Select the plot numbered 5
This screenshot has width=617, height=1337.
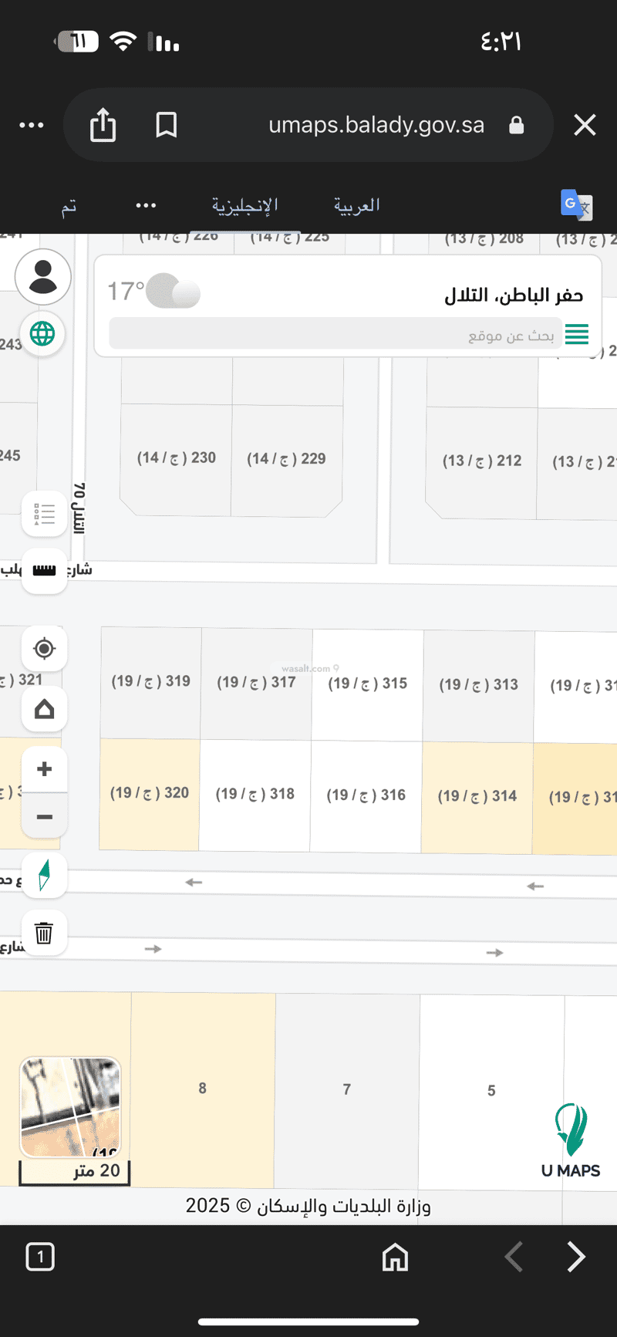click(x=491, y=1091)
